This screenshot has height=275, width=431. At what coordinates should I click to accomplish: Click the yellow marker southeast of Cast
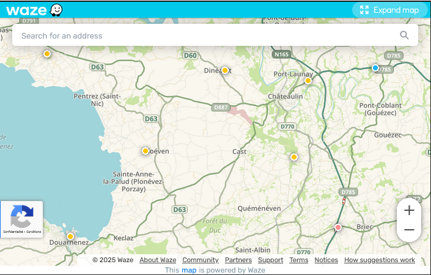click(x=294, y=157)
